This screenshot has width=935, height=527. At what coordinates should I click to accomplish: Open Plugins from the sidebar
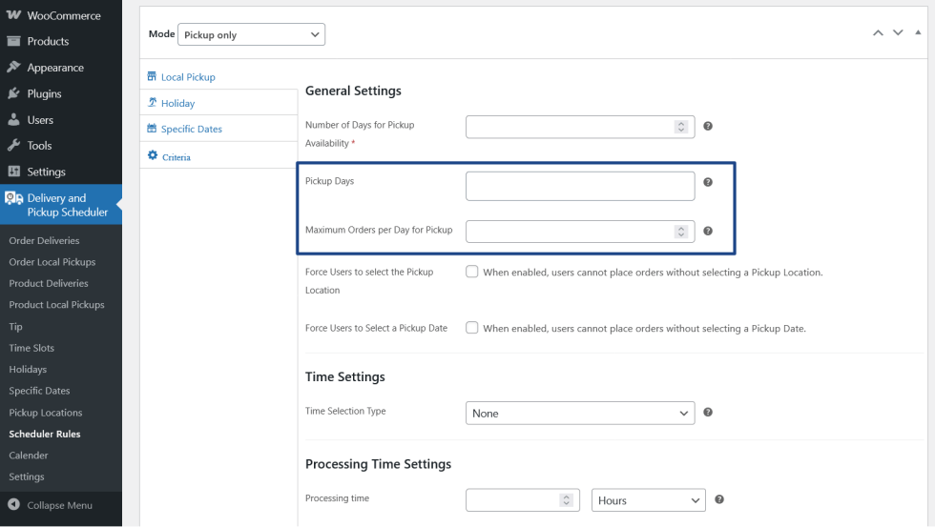(44, 93)
